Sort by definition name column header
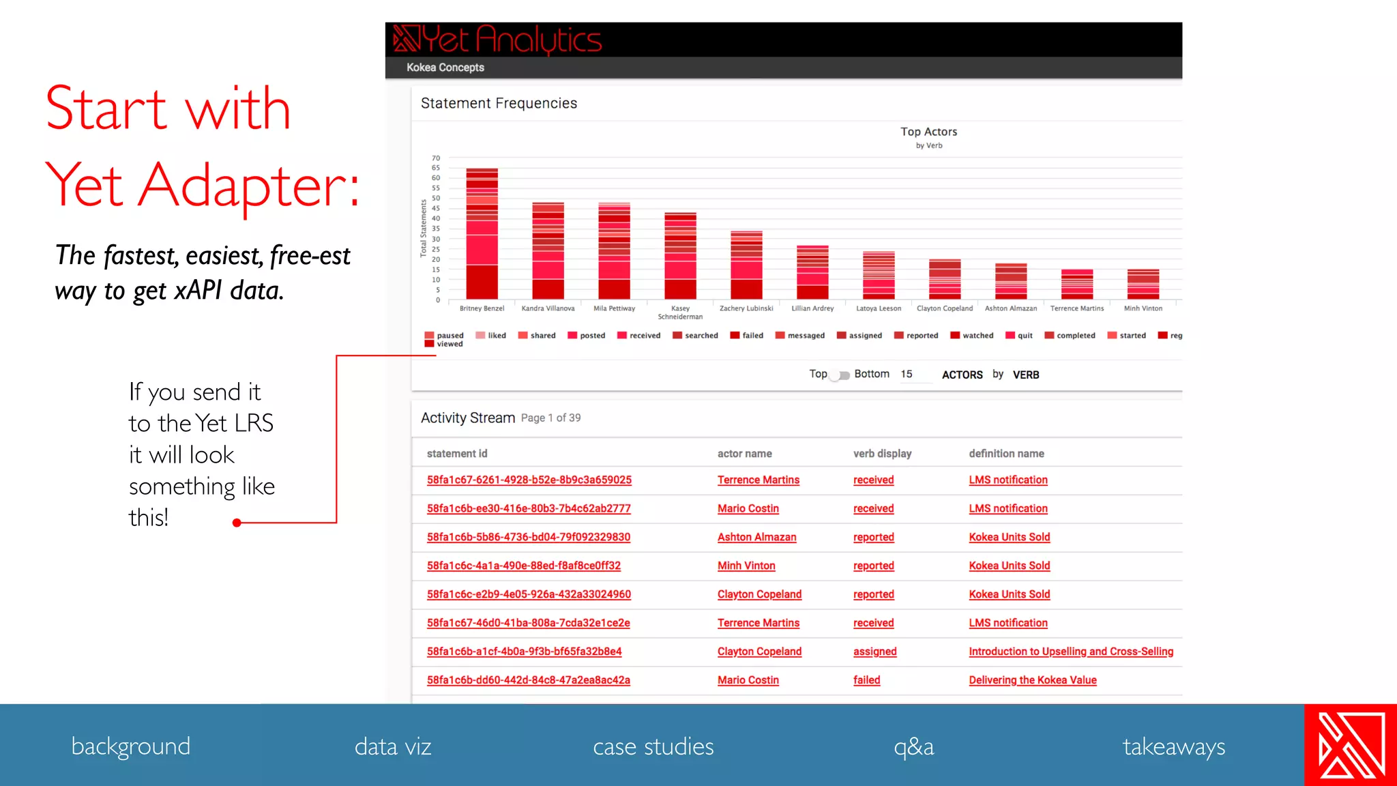The image size is (1397, 786). pos(1007,454)
